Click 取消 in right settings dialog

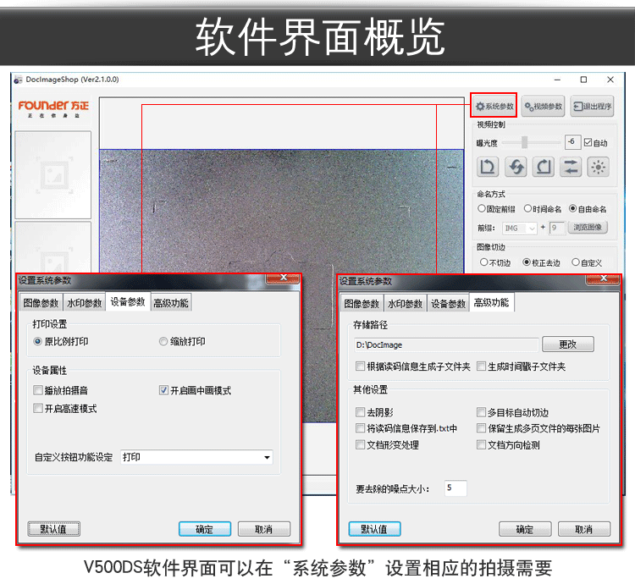[584, 529]
